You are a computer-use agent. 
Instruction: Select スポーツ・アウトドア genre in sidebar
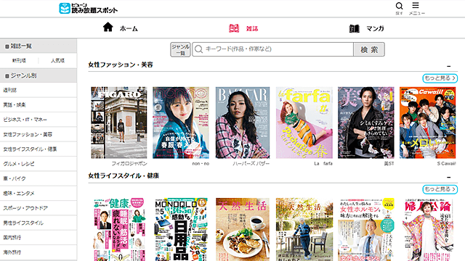pyautogui.click(x=39, y=208)
